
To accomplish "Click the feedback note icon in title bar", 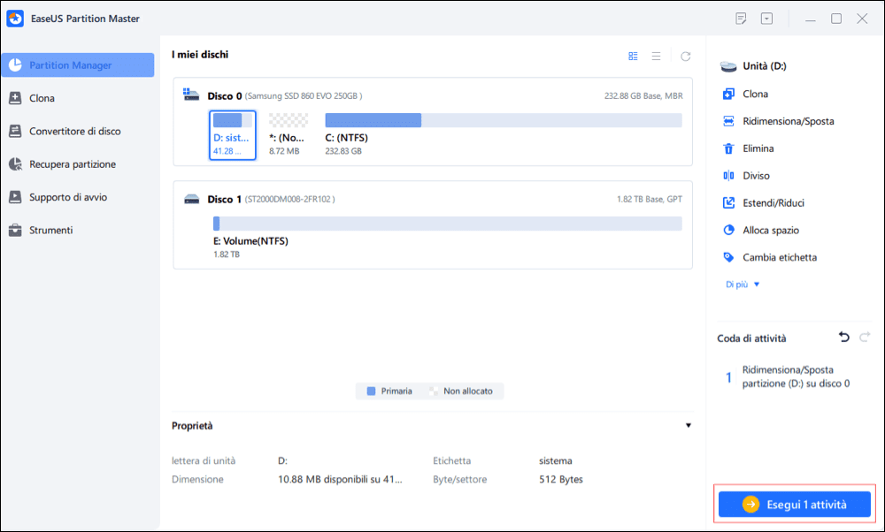I will pos(741,19).
